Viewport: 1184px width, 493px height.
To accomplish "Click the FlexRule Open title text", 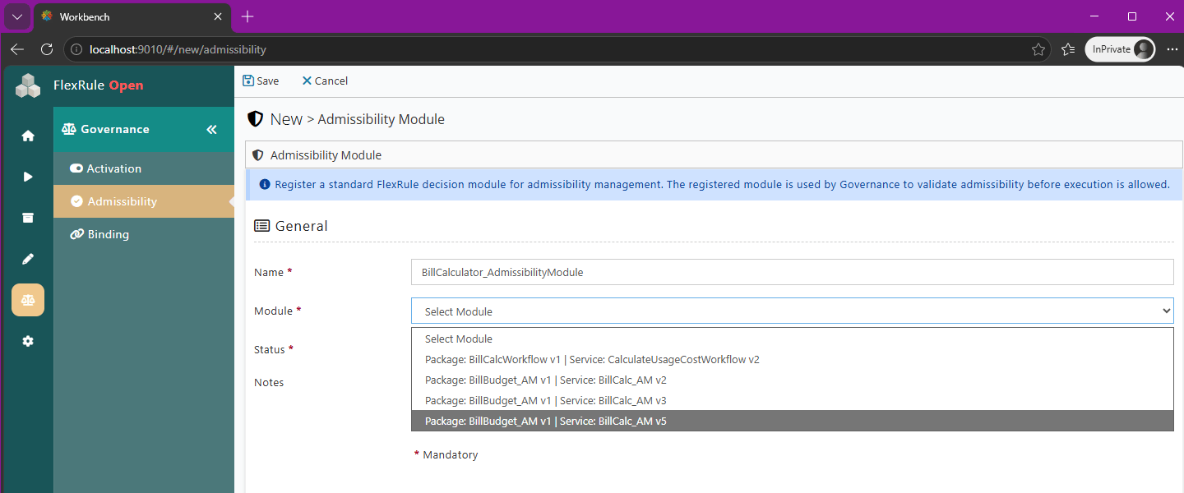I will 99,85.
